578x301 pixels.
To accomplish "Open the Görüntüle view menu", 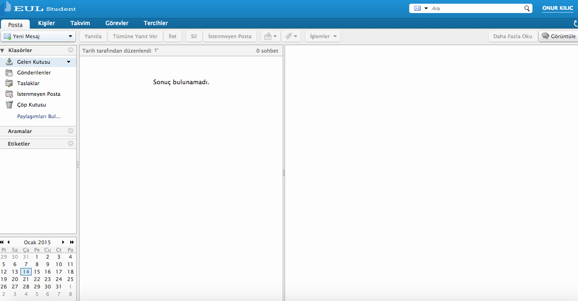I will (x=558, y=36).
